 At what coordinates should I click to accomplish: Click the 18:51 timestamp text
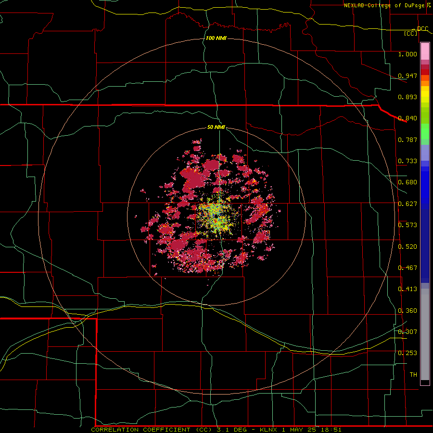pyautogui.click(x=331, y=430)
